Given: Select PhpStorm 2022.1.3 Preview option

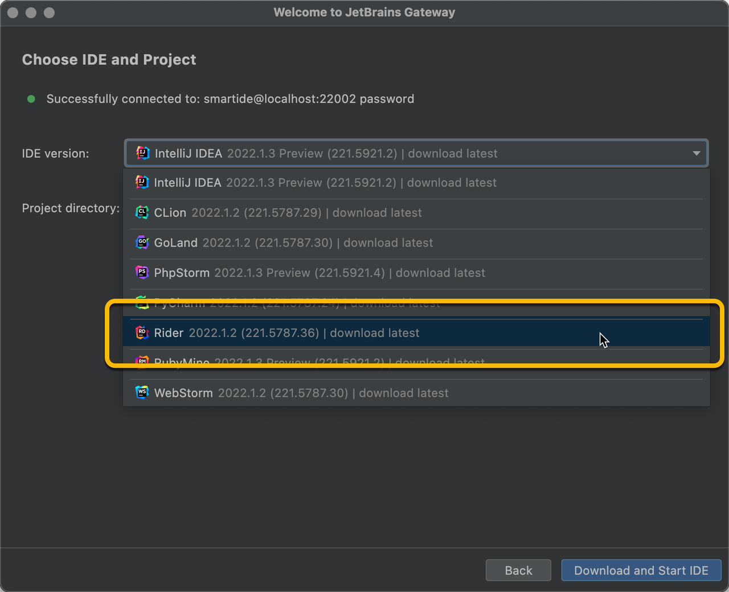Looking at the screenshot, I should coord(416,273).
